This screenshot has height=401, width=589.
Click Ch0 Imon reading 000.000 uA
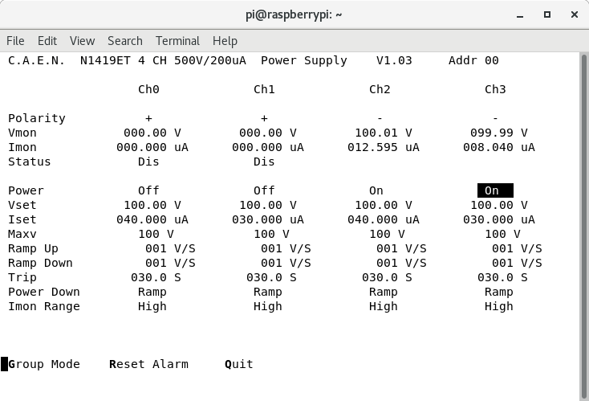click(152, 147)
